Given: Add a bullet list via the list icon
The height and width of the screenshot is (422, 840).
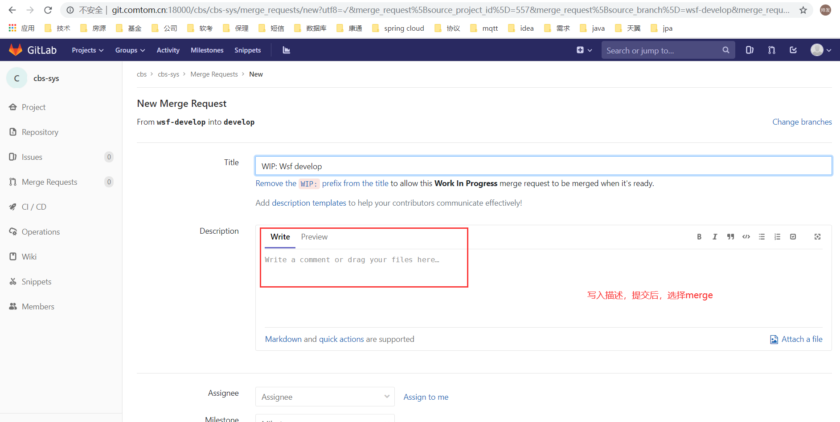Looking at the screenshot, I should [x=762, y=236].
